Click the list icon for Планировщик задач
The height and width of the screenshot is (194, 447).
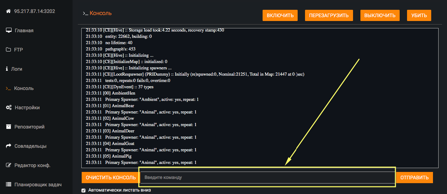[9, 185]
